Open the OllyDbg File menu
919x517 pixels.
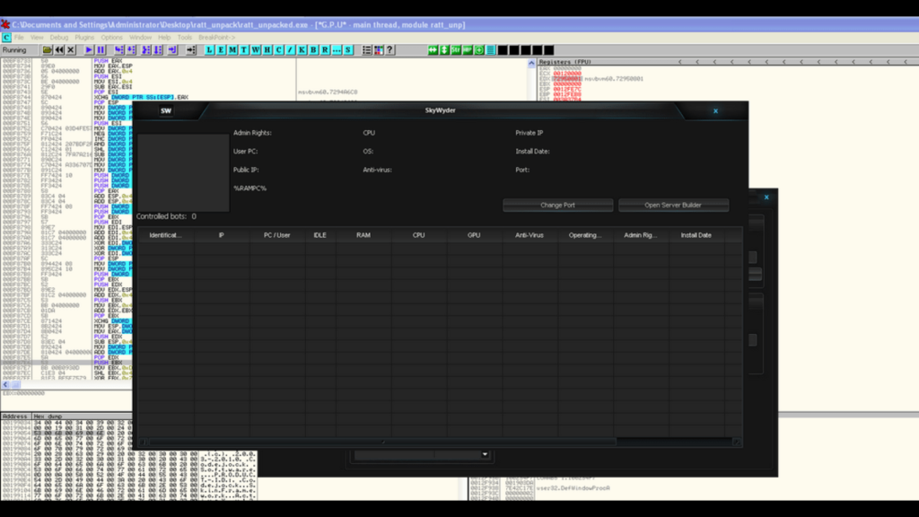pyautogui.click(x=20, y=38)
